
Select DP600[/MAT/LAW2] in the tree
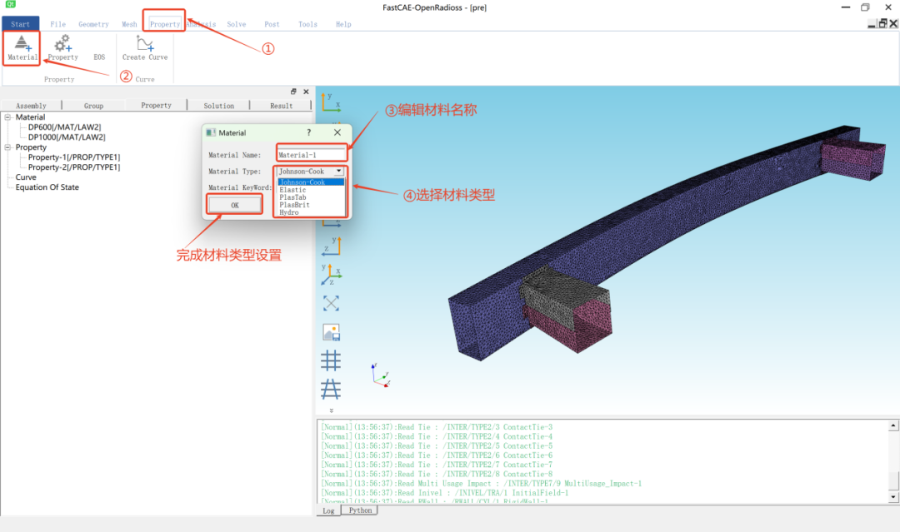(64, 127)
